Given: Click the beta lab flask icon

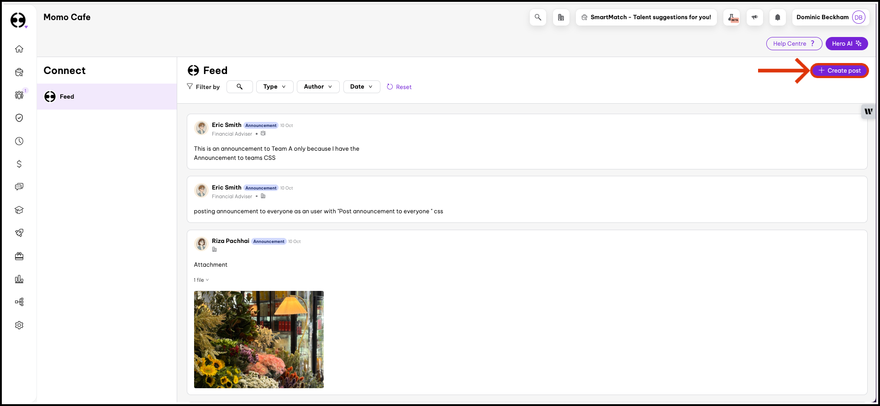Looking at the screenshot, I should tap(732, 17).
